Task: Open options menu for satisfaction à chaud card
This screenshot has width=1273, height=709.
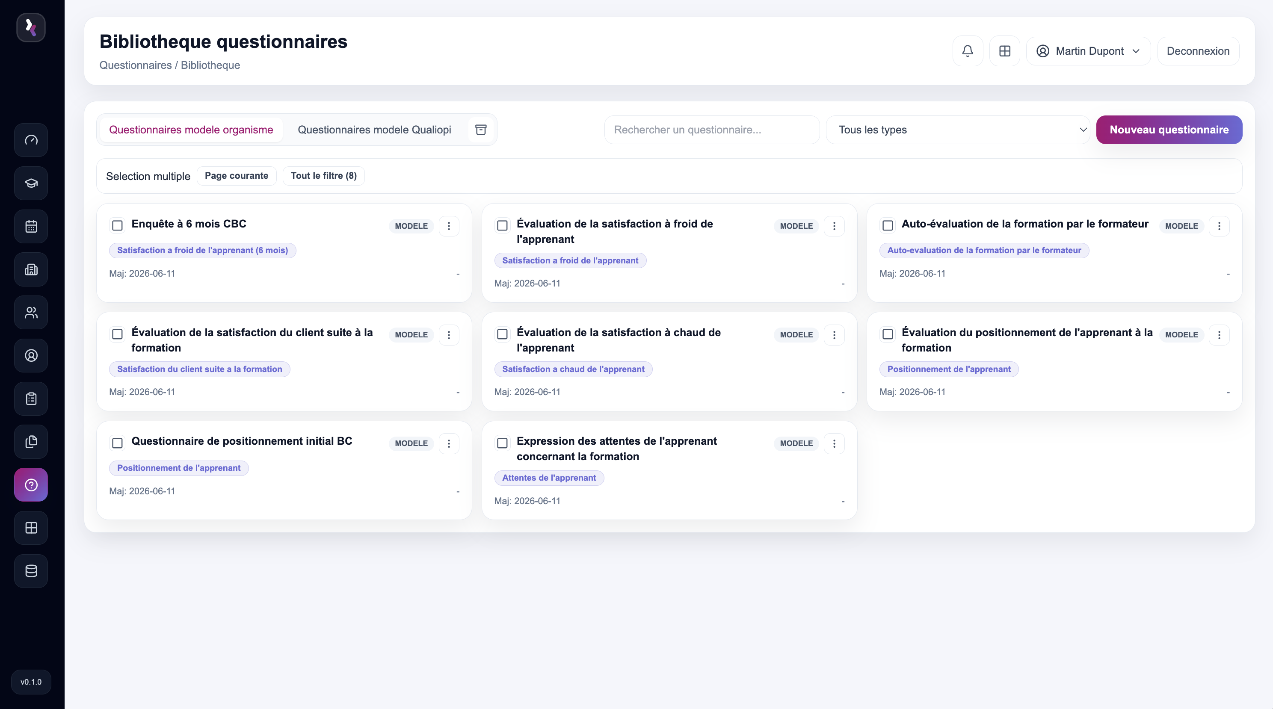Action: 834,334
